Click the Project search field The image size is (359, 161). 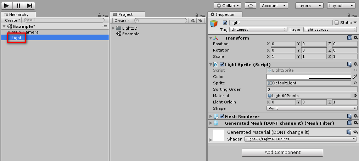coord(161,20)
